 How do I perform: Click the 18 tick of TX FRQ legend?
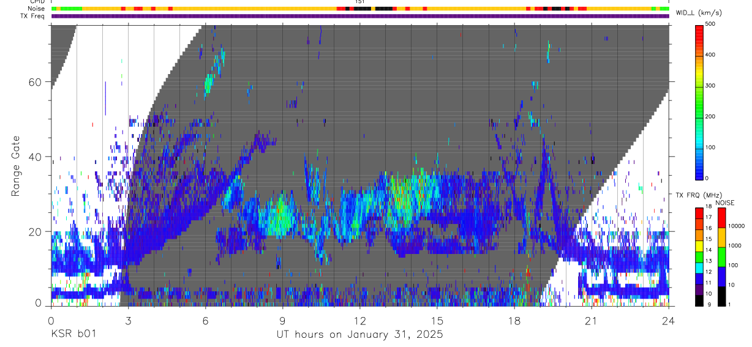710,207
